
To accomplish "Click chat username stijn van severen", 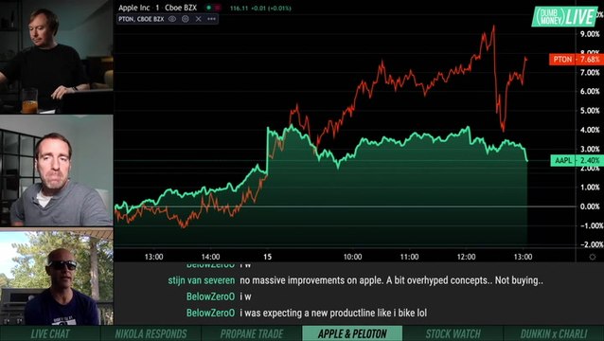I will (201, 280).
